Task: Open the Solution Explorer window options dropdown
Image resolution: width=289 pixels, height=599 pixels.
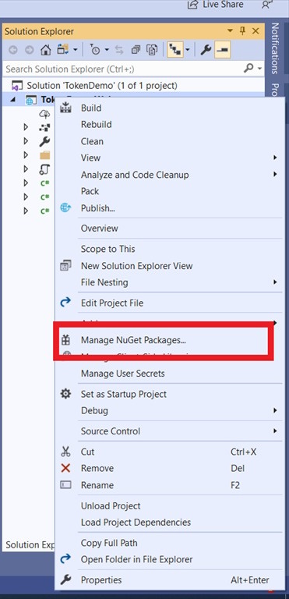Action: coord(230,31)
